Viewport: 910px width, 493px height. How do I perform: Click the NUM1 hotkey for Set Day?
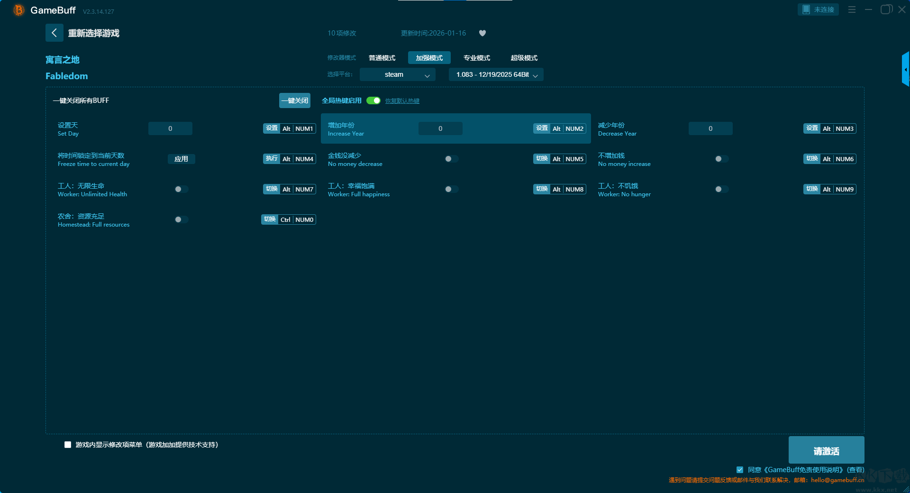[x=304, y=128]
